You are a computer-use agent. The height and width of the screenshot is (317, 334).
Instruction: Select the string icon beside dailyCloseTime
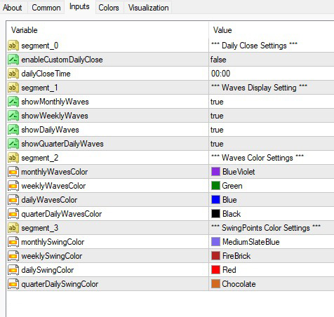13,74
